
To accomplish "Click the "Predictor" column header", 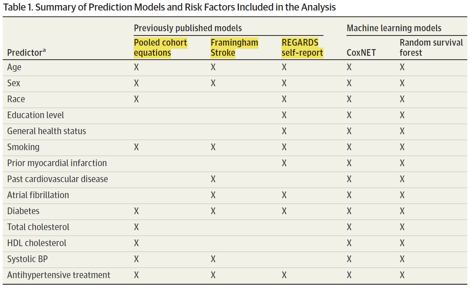I will click(x=24, y=53).
